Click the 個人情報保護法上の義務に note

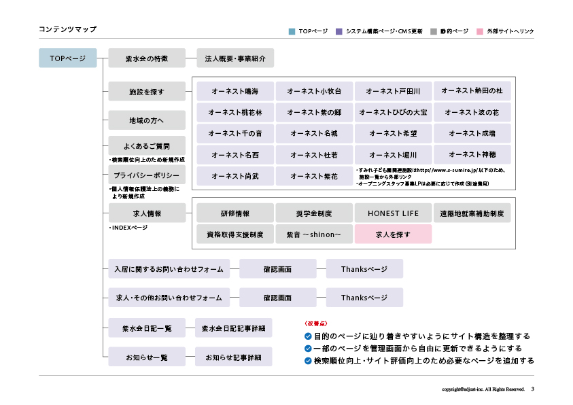click(144, 192)
